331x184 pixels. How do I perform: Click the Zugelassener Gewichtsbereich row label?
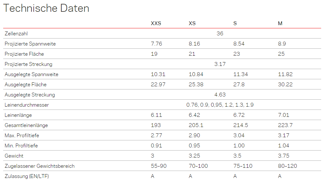(x=40, y=166)
